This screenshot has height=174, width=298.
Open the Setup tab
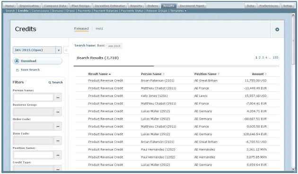(288, 6)
